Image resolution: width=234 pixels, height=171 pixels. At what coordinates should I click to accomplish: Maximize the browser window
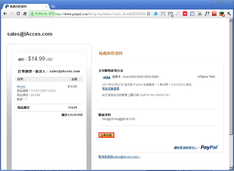(220, 2)
